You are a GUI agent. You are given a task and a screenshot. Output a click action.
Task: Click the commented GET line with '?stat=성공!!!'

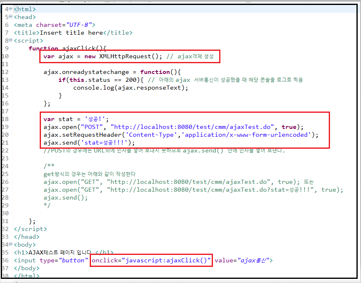click(194, 190)
